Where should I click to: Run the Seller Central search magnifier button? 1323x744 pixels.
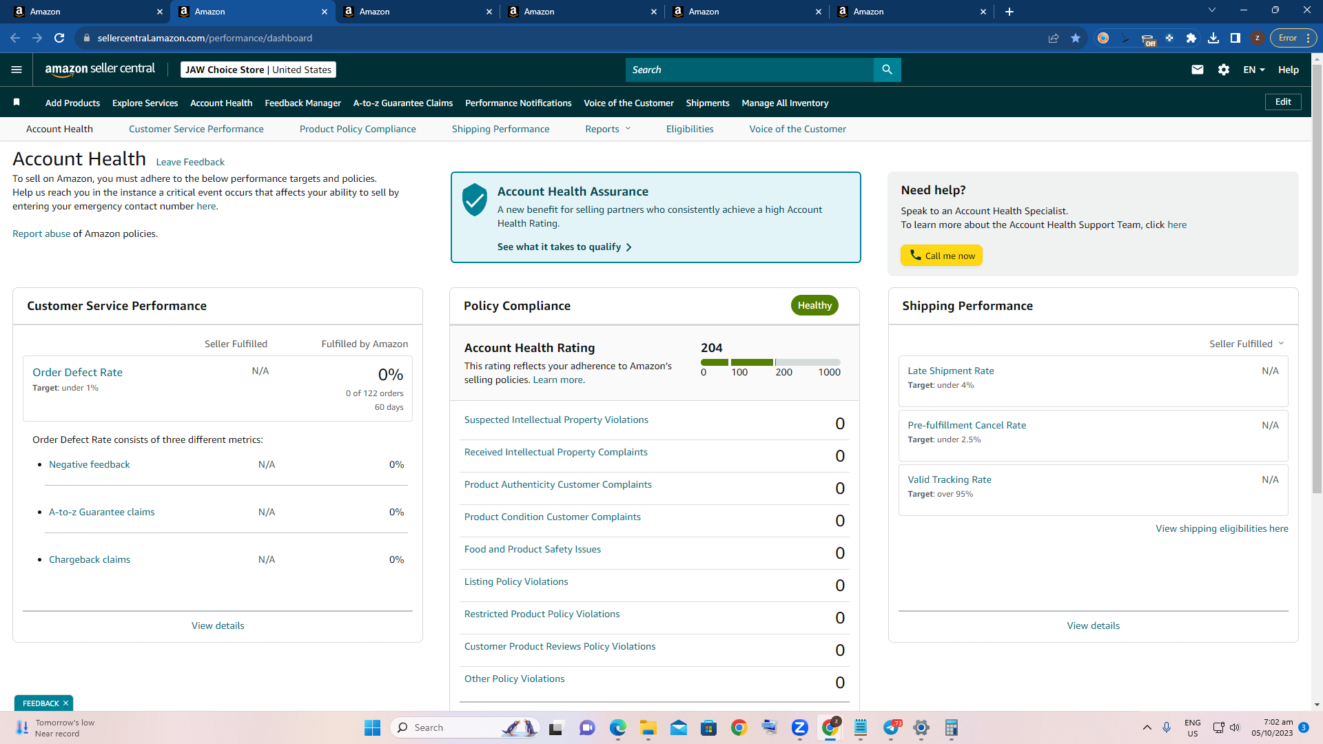pyautogui.click(x=887, y=70)
